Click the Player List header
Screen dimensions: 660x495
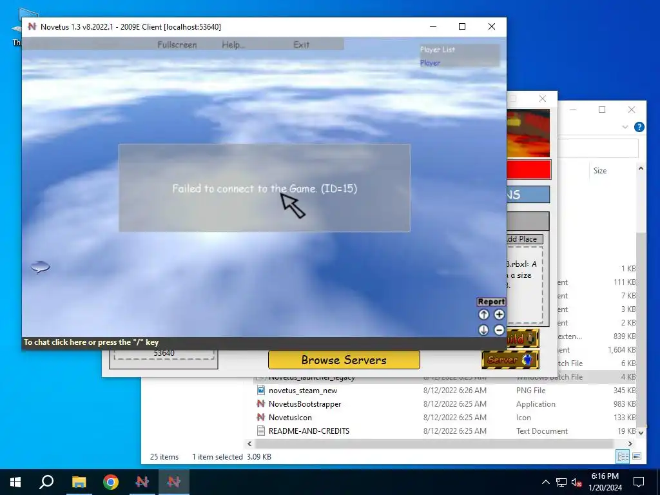[438, 50]
